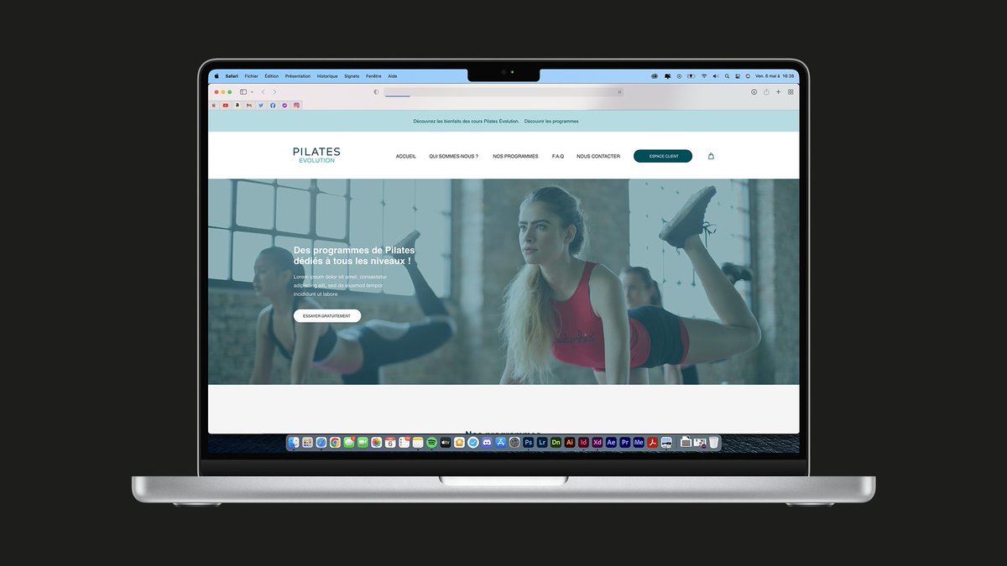
Task: Open After Effects from the Dock
Action: (611, 442)
